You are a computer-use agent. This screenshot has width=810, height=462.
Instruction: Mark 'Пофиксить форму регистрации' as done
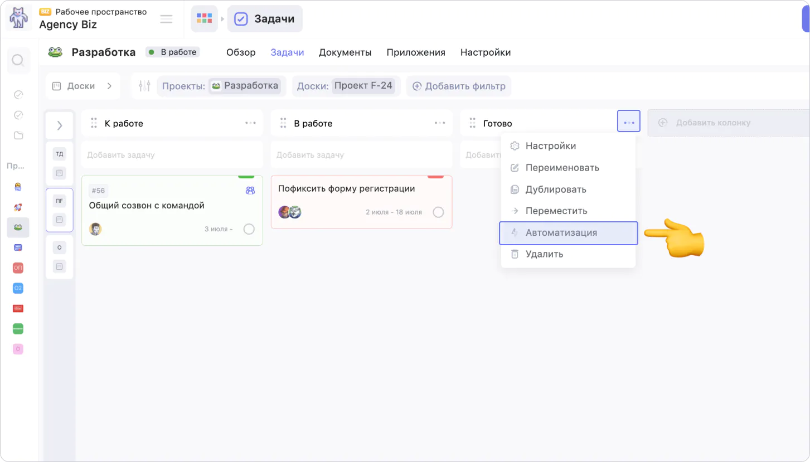[438, 212]
